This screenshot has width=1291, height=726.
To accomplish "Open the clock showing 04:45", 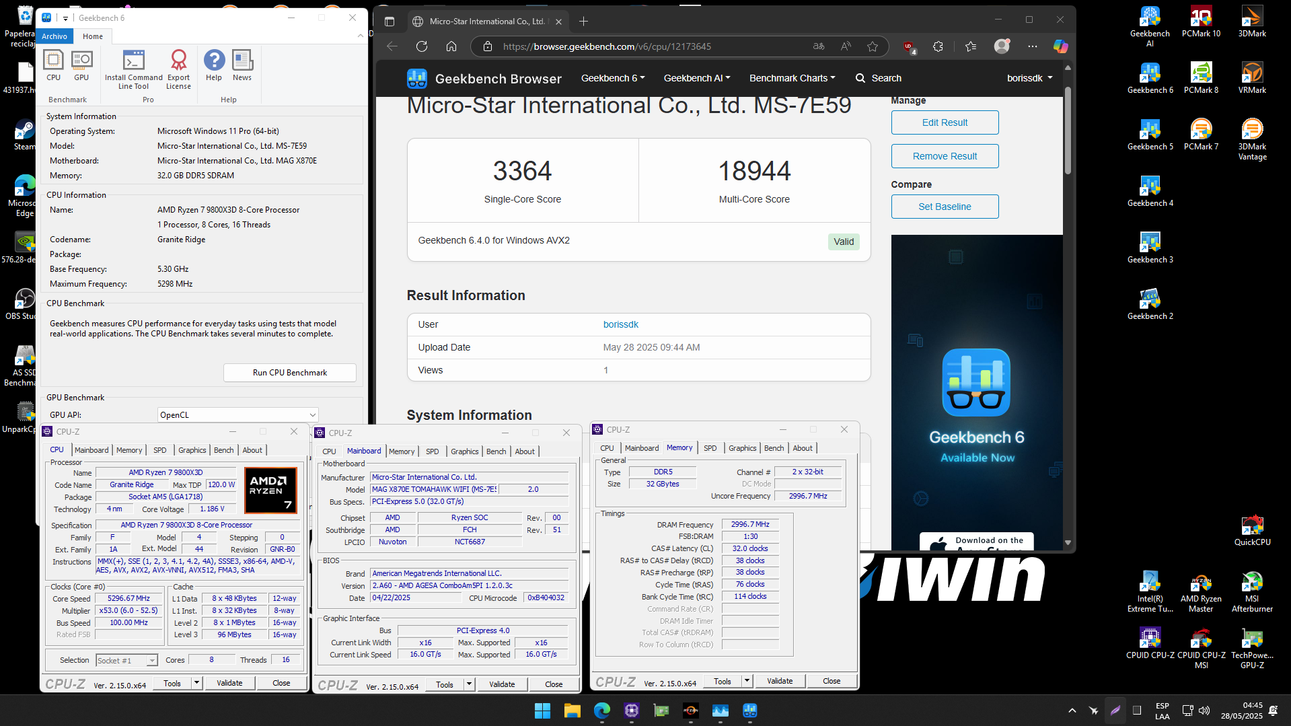I will 1241,711.
